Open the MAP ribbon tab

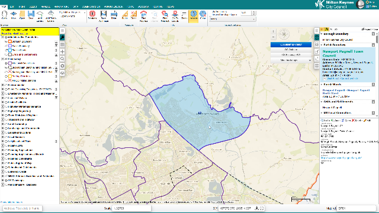(4, 7)
